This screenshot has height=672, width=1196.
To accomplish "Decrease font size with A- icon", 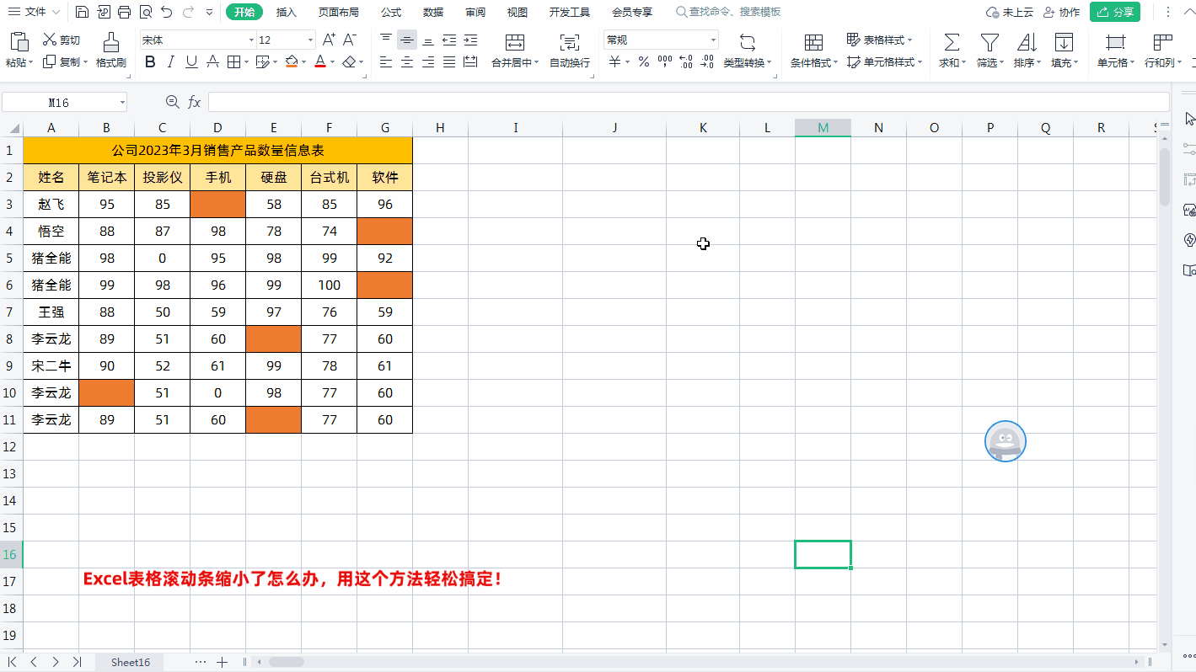I will tap(350, 40).
